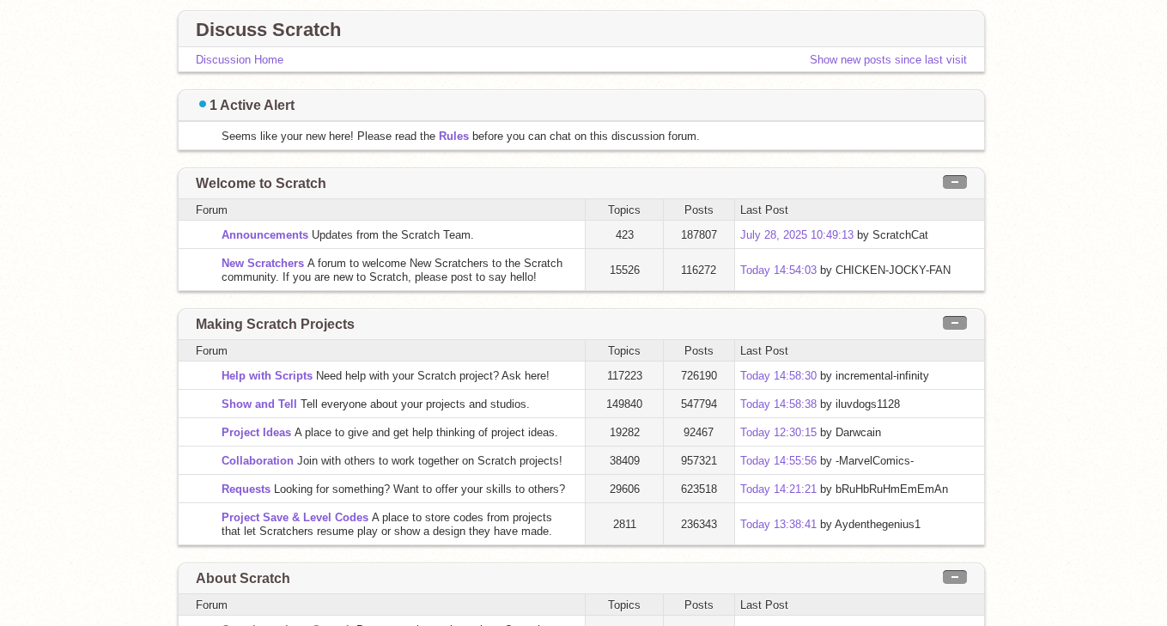
Task: Click Show and Tell topic count 149840
Action: 624,404
